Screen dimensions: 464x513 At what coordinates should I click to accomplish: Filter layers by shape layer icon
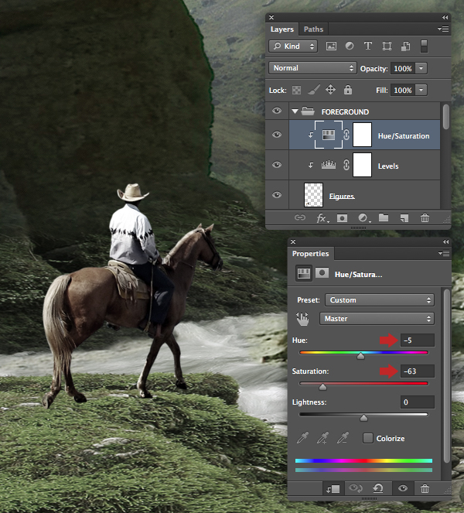click(387, 46)
